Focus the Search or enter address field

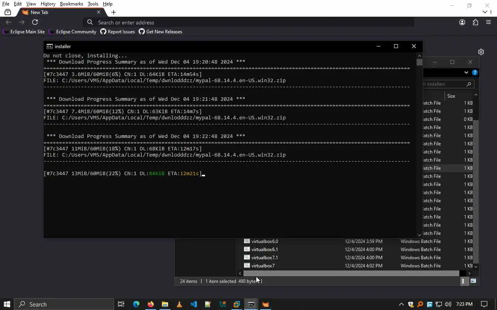248,22
